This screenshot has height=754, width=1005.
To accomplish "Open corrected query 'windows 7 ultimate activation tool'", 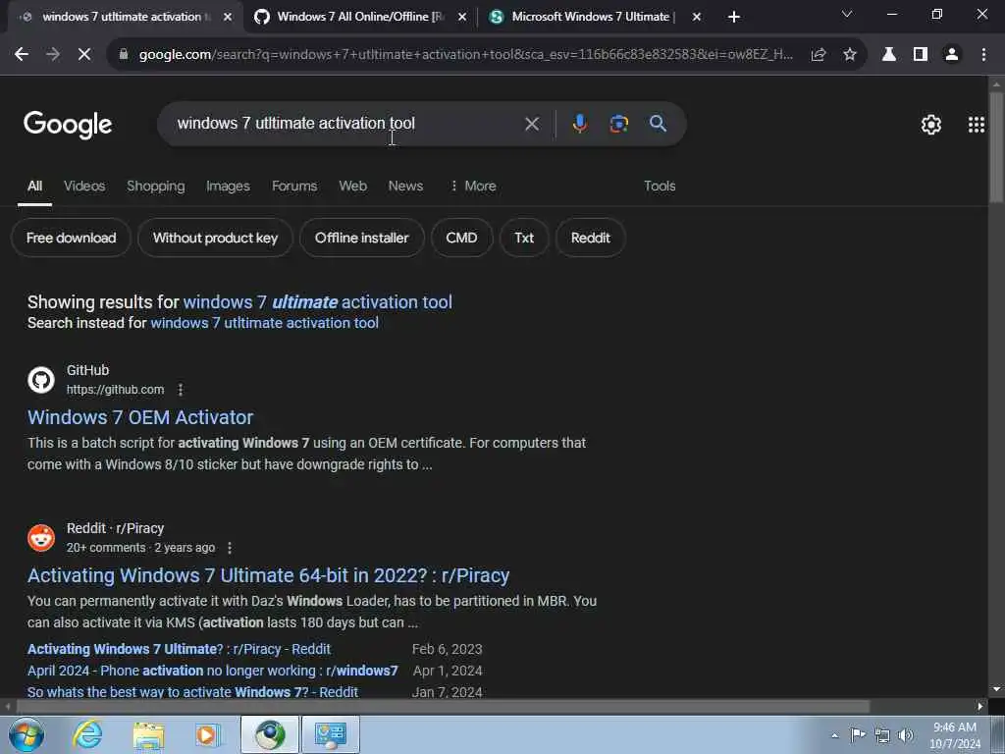I will point(317,302).
